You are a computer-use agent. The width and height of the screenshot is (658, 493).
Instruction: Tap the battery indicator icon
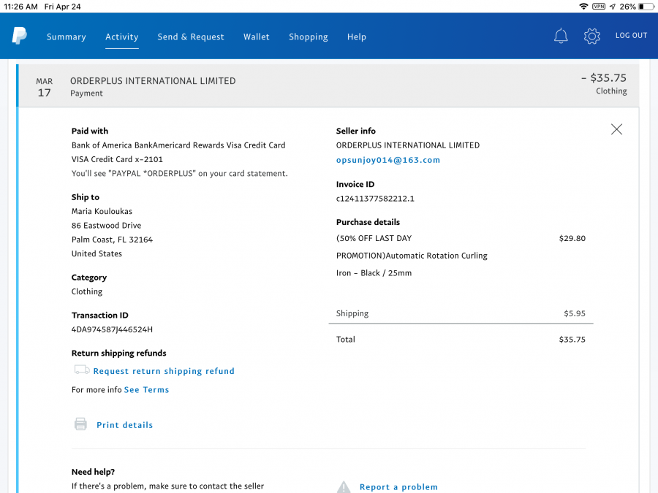(x=646, y=7)
